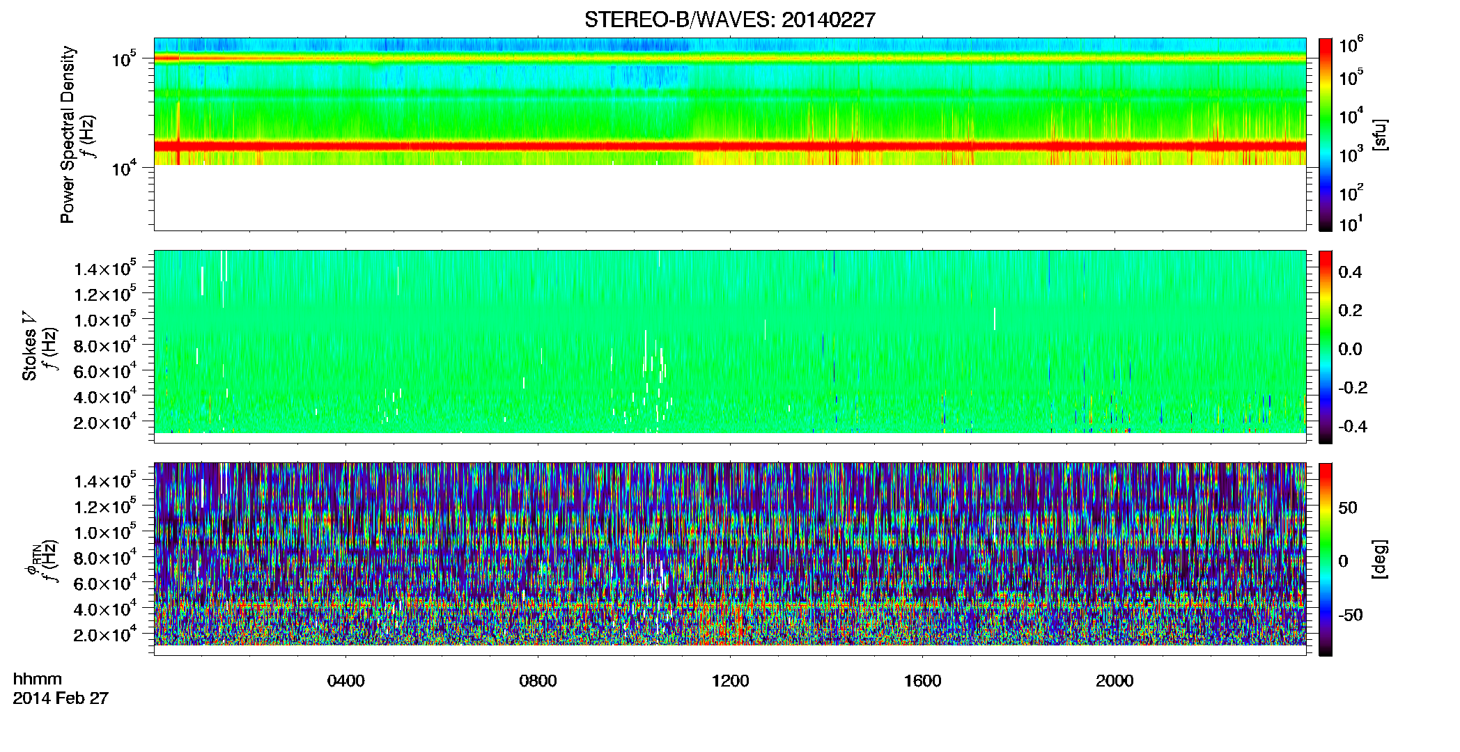Image resolution: width=1460 pixels, height=752 pixels.
Task: Click the '[sfu]' color bar unit label
Action: click(1379, 134)
